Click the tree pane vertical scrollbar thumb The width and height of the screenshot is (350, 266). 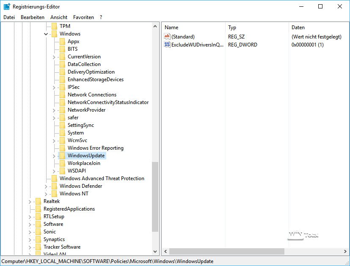point(155,197)
